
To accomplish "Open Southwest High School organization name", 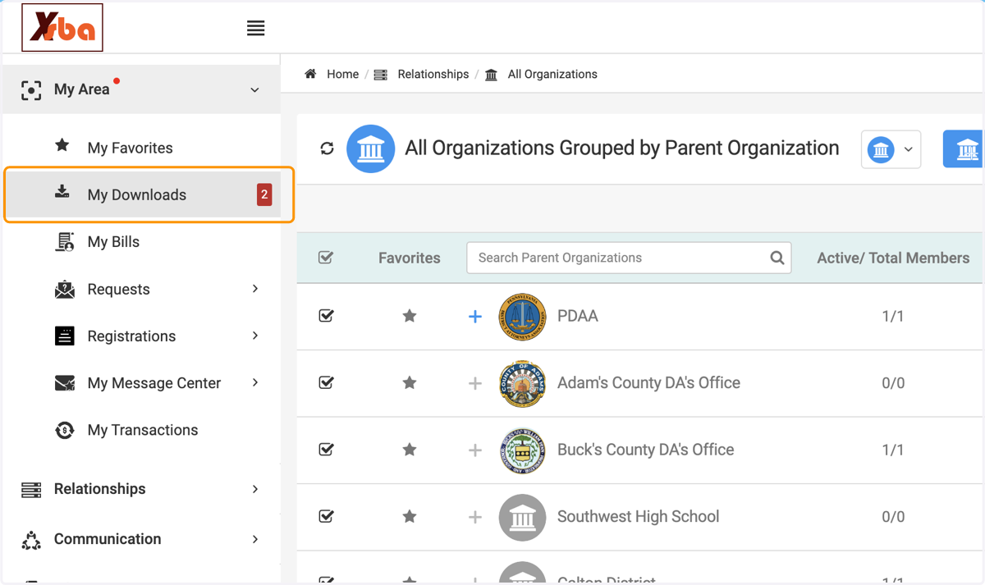I will click(638, 516).
